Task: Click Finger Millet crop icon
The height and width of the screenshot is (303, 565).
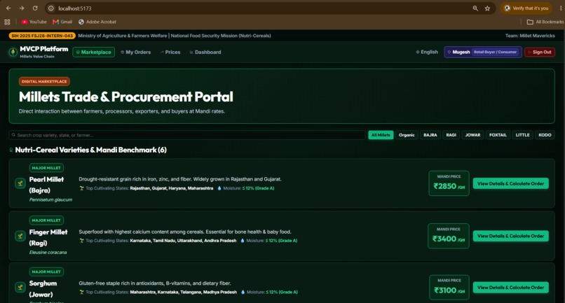Action: 20,236
